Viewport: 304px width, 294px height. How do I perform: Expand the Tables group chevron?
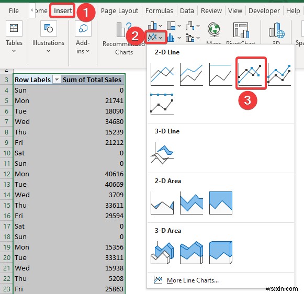tap(14, 51)
